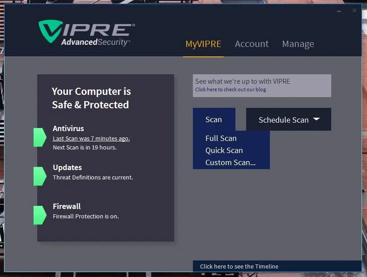367x277 pixels.
Task: Click the Antivirus heading
Action: 68,128
